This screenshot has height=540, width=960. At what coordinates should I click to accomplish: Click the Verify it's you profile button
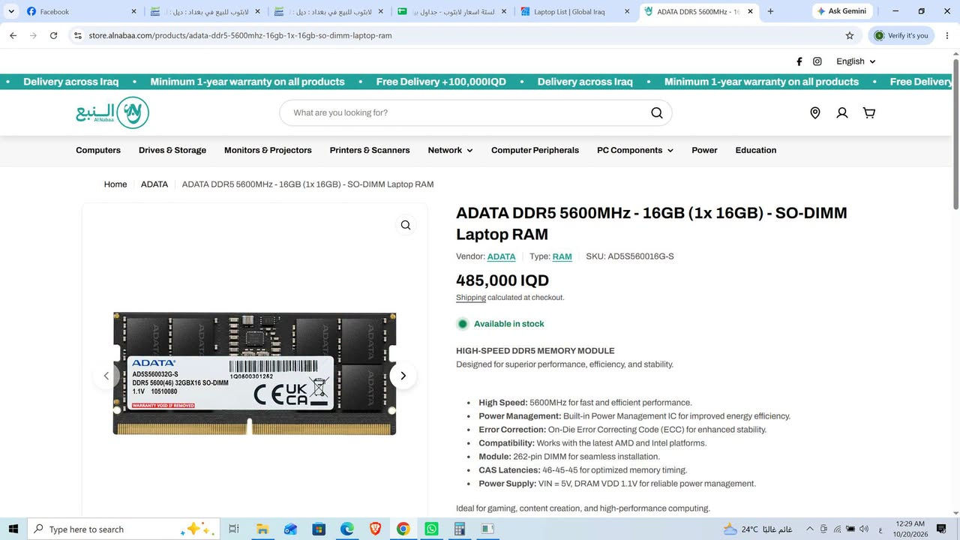[x=901, y=35]
